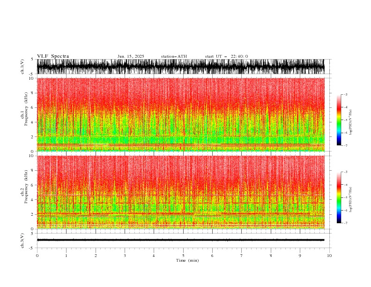Click the 'start UT = 22:40:0' label

coord(226,56)
